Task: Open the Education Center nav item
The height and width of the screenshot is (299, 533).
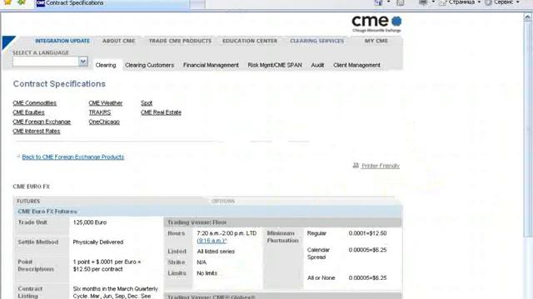Action: pos(250,41)
